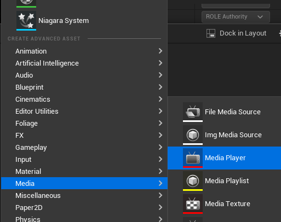The image size is (281, 222).
Task: Expand the Input submenu arrow
Action: pyautogui.click(x=160, y=159)
